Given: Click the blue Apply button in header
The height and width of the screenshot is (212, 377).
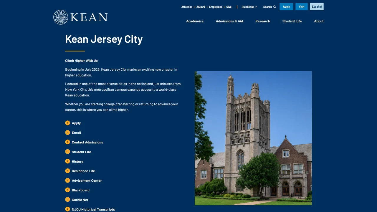Looking at the screenshot, I should tap(286, 7).
